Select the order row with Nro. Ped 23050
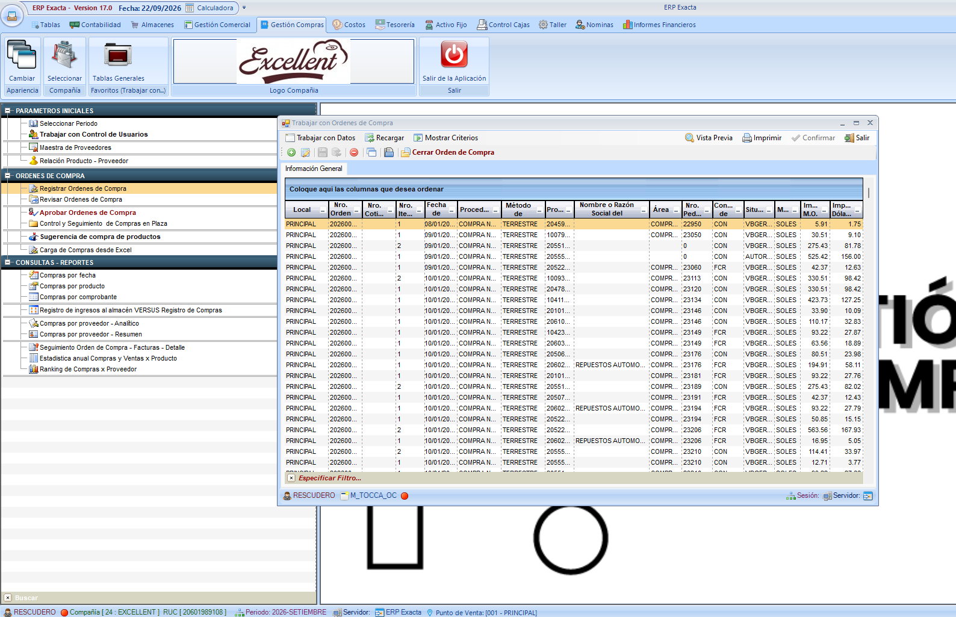 (x=573, y=235)
